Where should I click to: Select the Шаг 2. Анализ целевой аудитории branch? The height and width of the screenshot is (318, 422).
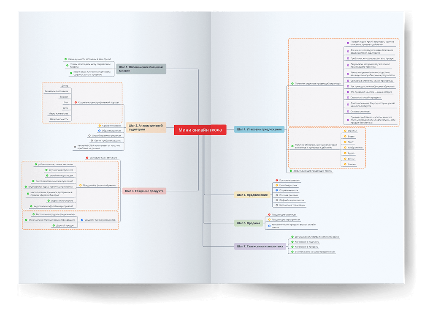coord(146,127)
